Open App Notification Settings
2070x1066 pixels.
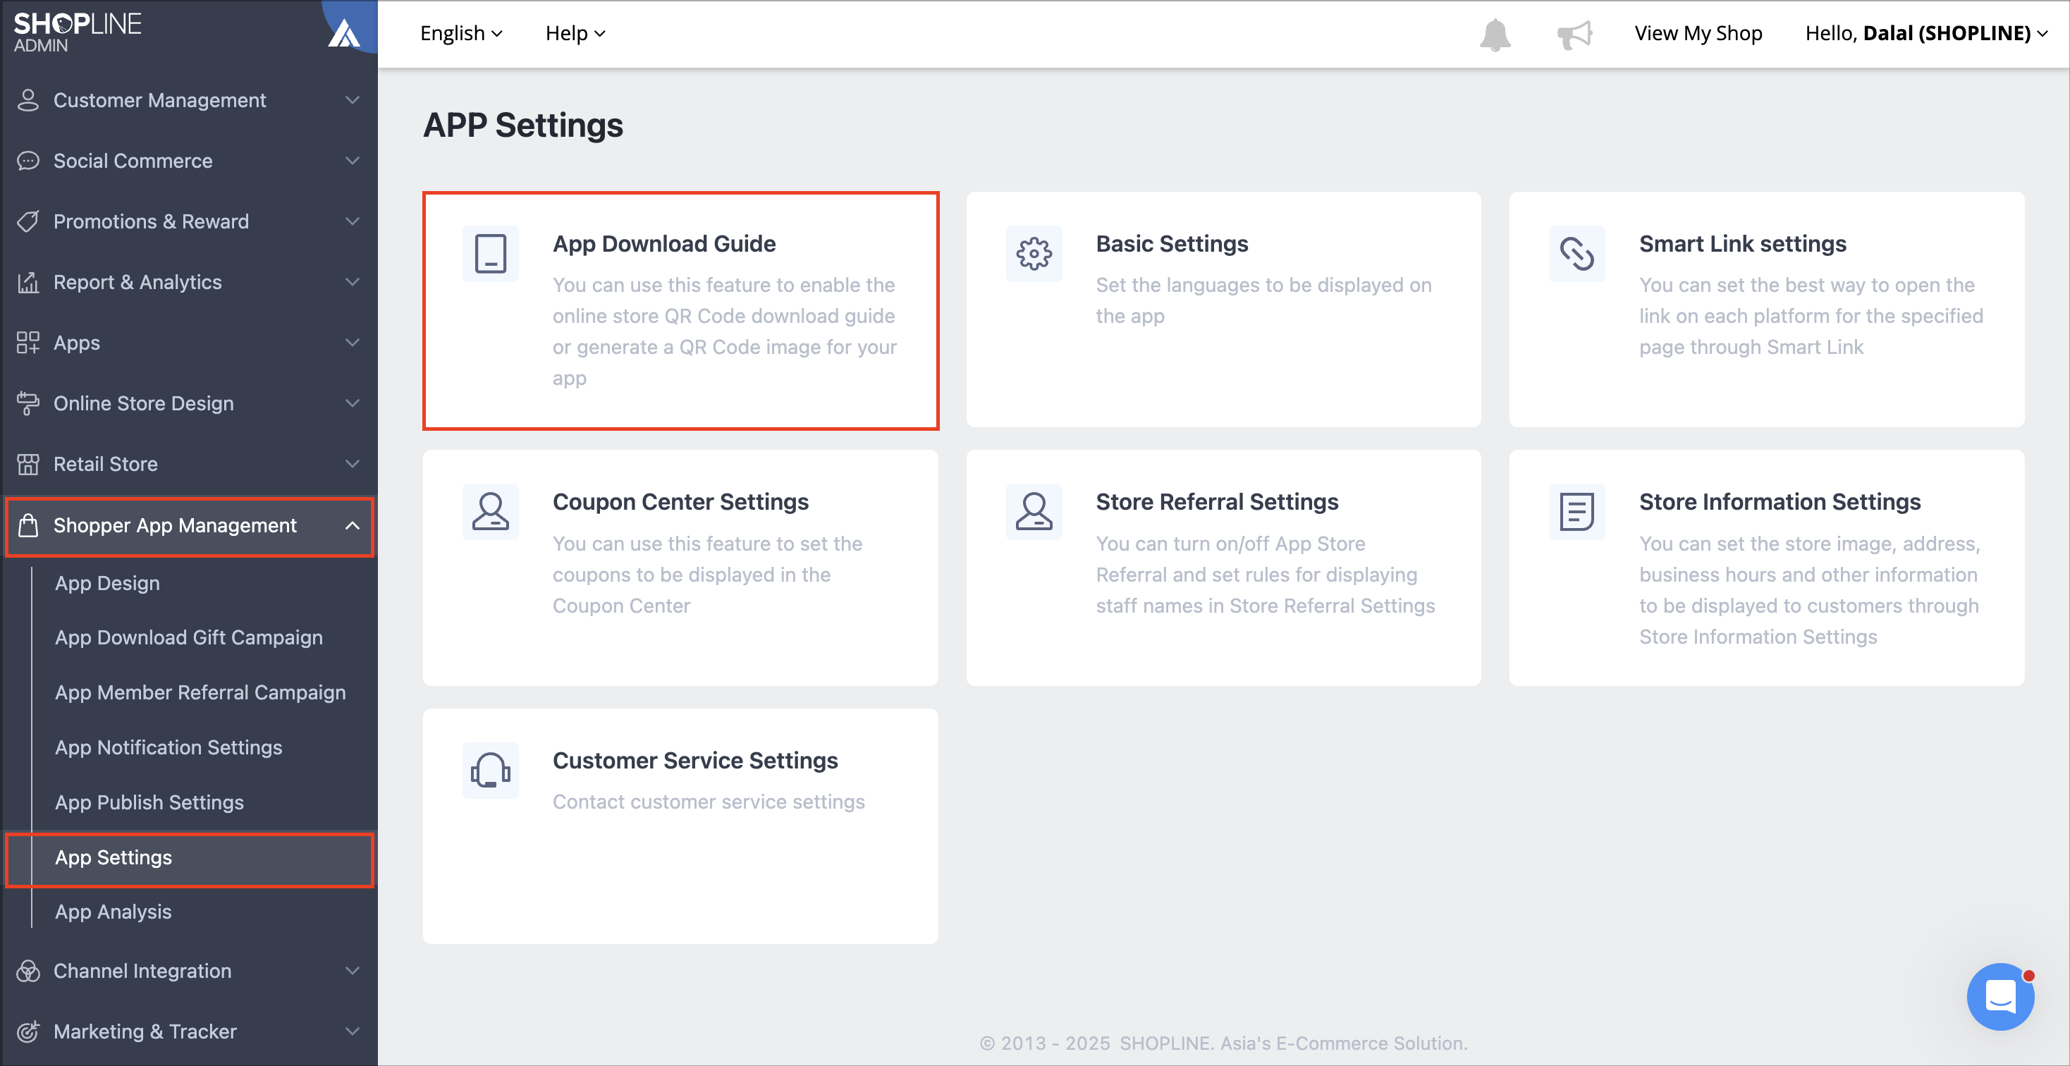pos(169,747)
